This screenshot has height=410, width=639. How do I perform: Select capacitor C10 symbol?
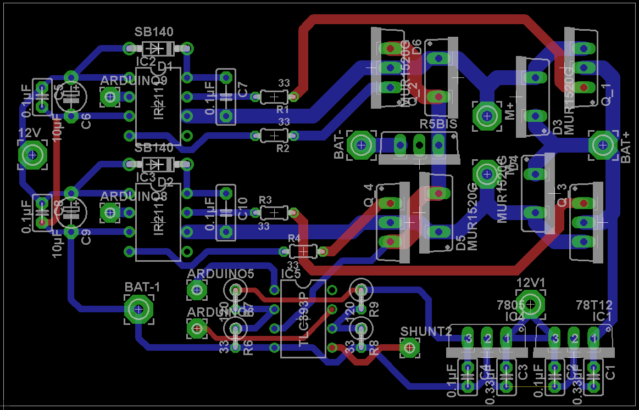click(225, 212)
